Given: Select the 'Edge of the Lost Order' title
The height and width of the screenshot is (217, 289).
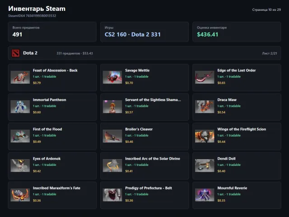Looking at the screenshot, I should pos(237,71).
